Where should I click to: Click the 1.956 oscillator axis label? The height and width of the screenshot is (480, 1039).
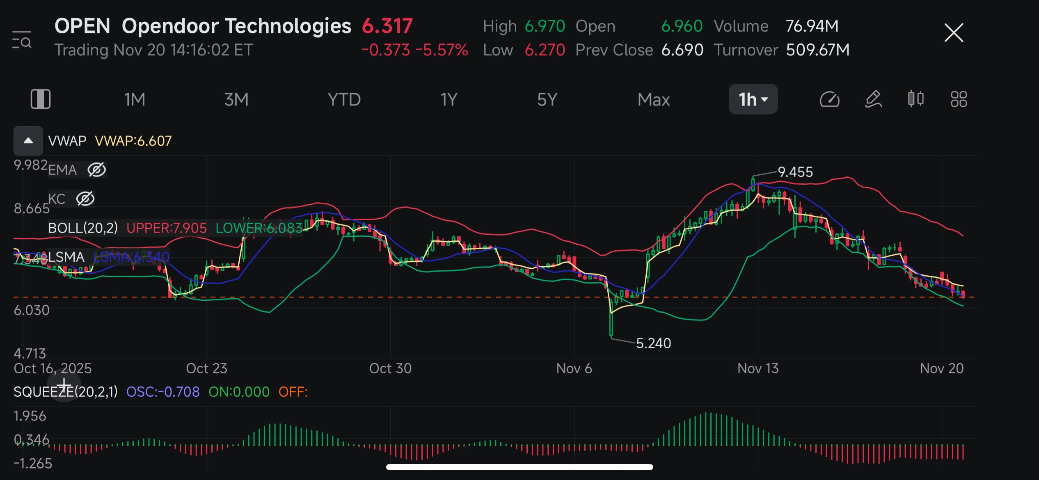(30, 416)
